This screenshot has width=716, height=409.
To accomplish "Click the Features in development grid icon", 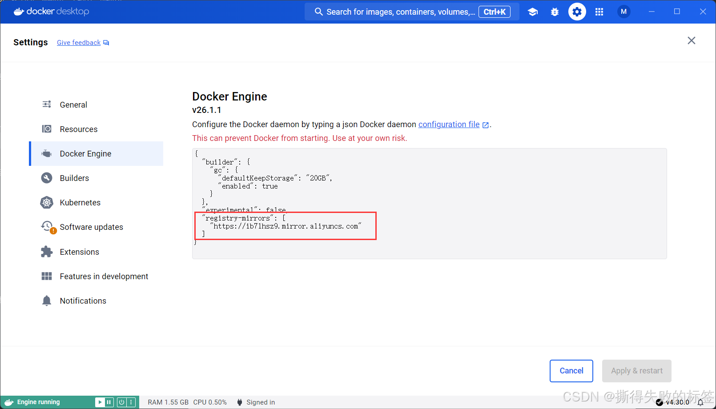I will 47,276.
